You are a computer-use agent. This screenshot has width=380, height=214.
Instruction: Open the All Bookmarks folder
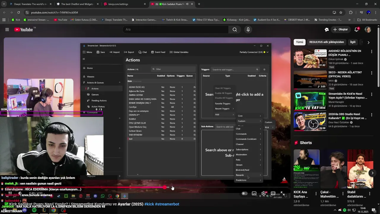367,20
